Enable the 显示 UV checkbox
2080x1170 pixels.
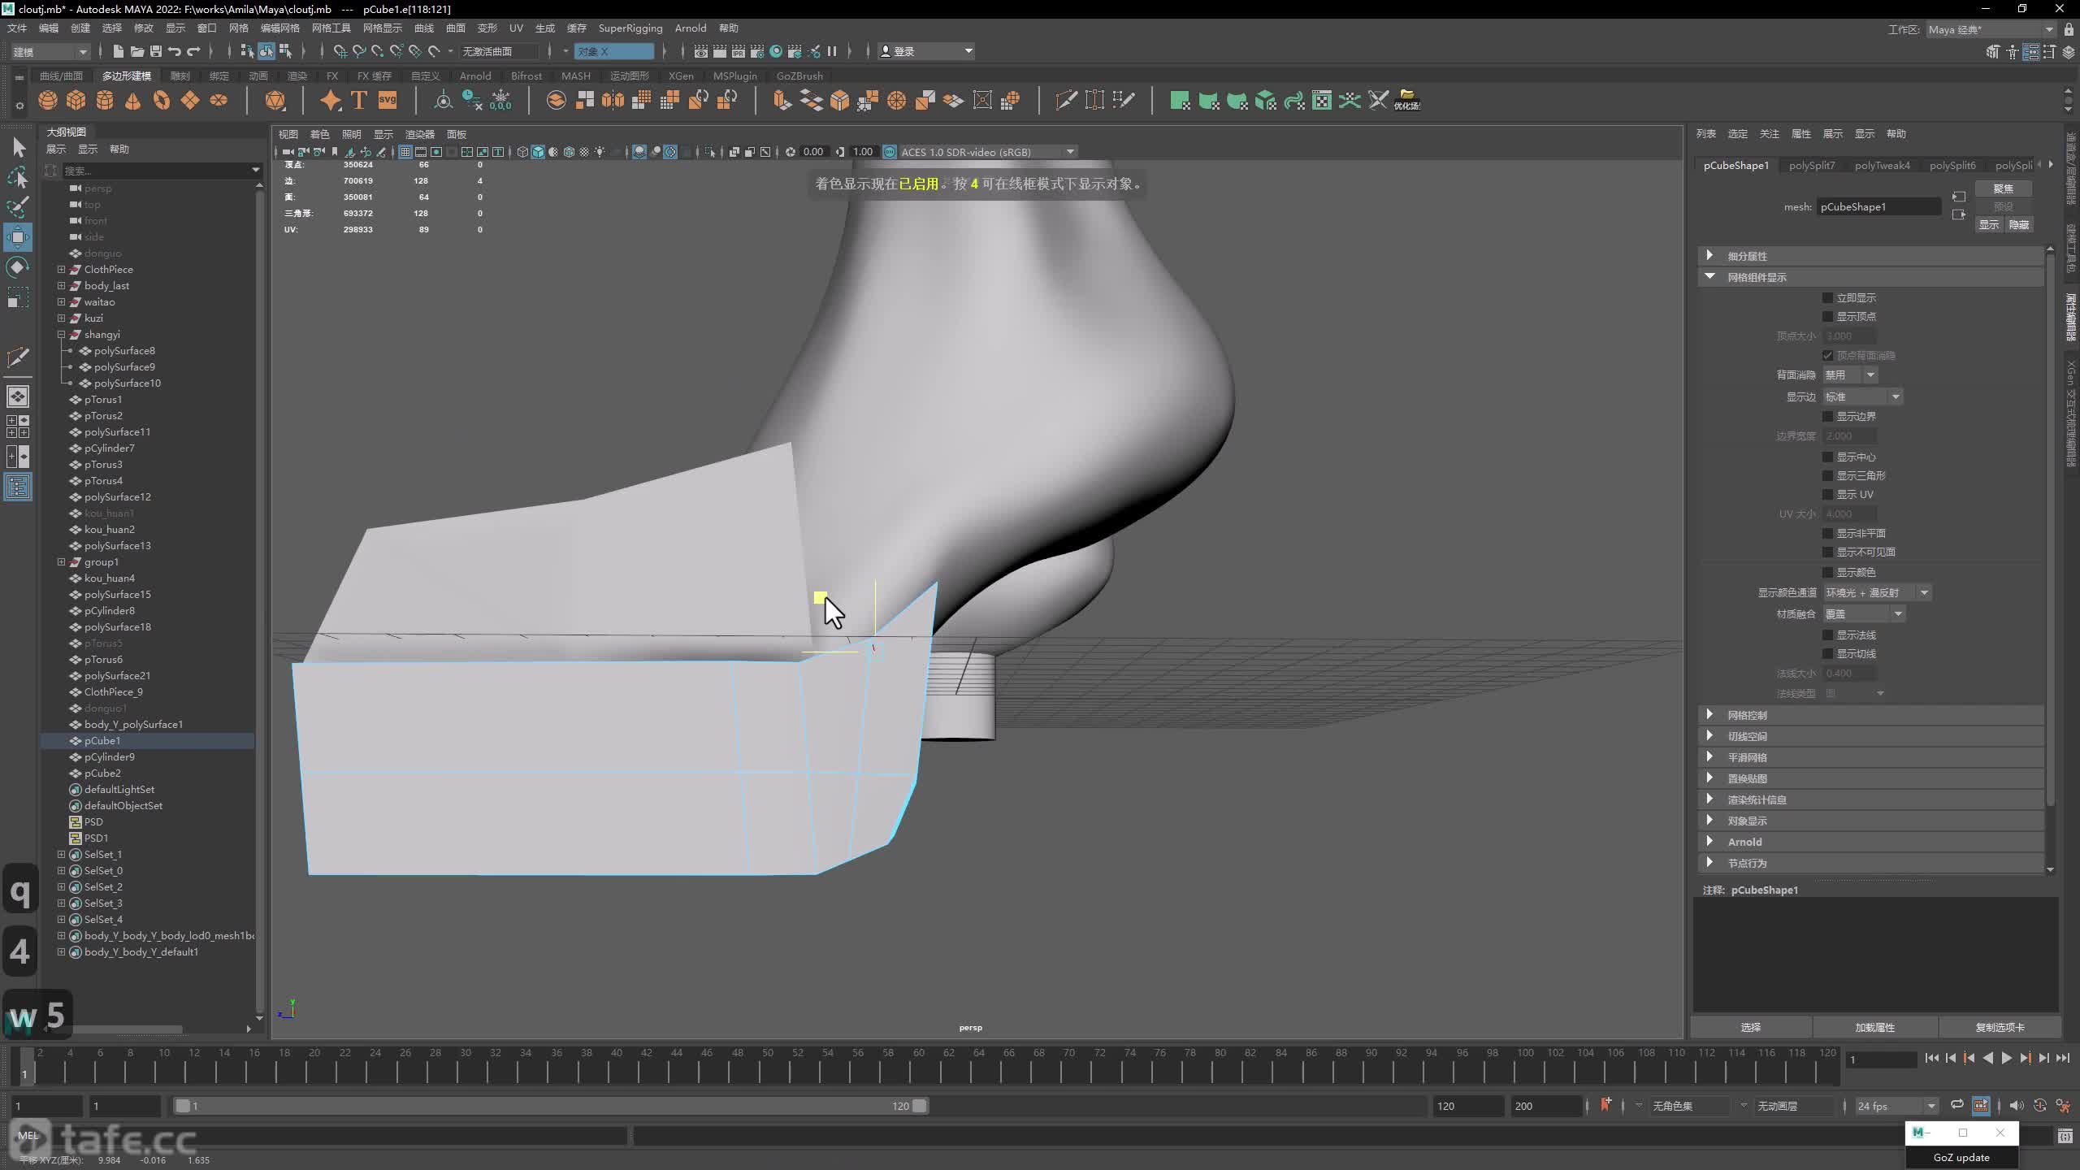(x=1827, y=495)
